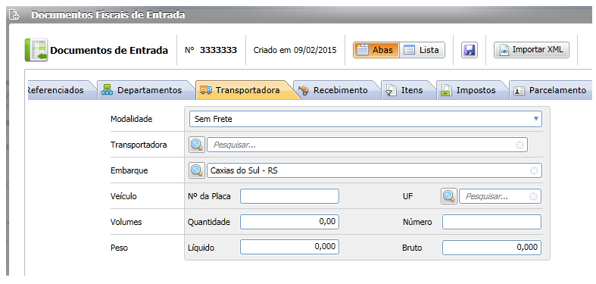Click the Peso Bruto field
The image size is (596, 284).
491,248
